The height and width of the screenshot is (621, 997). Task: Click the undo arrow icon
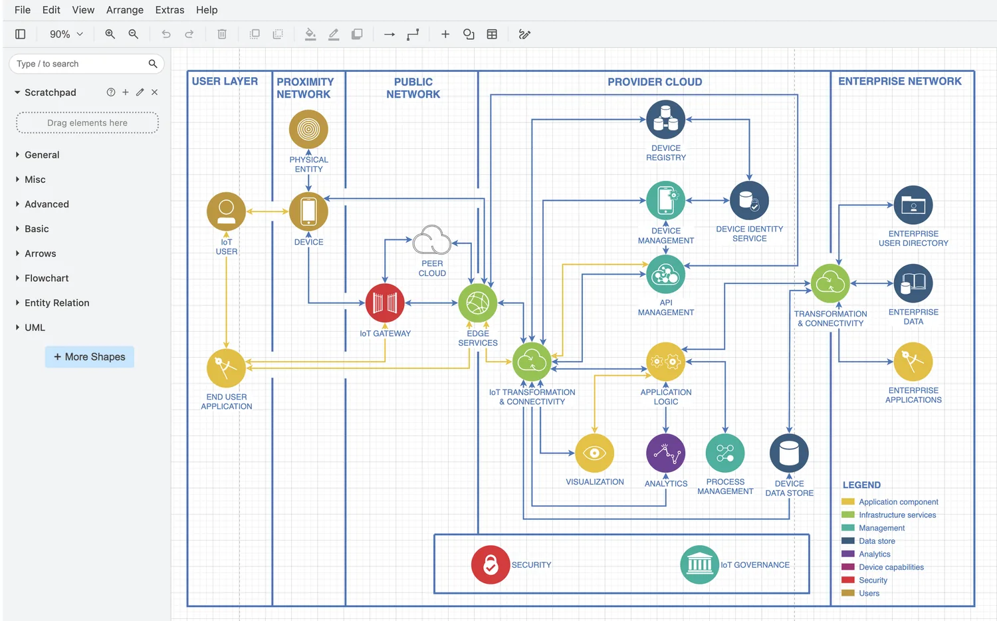coord(166,34)
